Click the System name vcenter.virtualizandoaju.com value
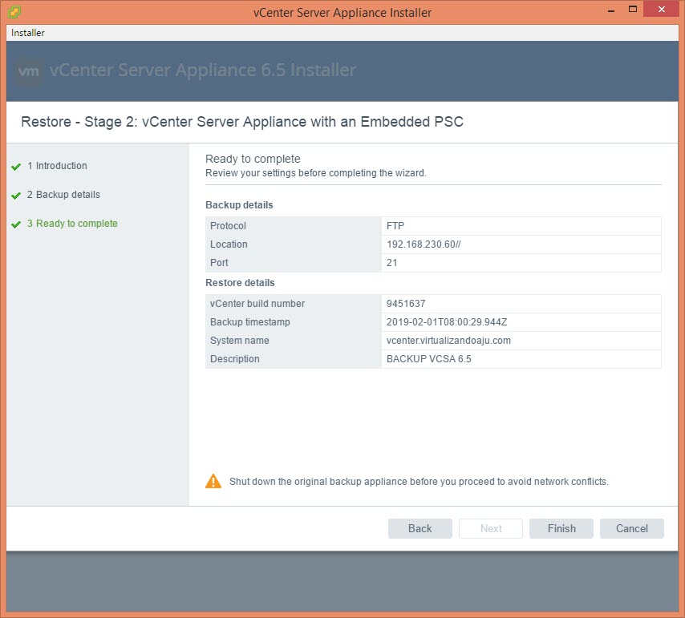This screenshot has width=685, height=618. (448, 341)
